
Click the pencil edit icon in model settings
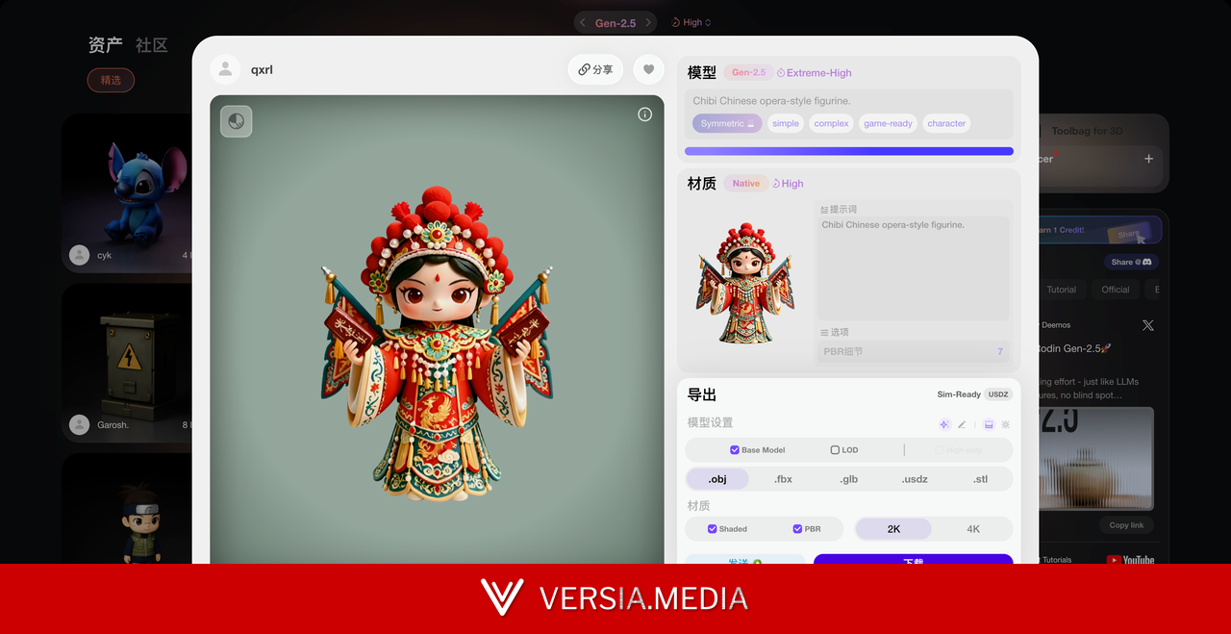pos(962,424)
